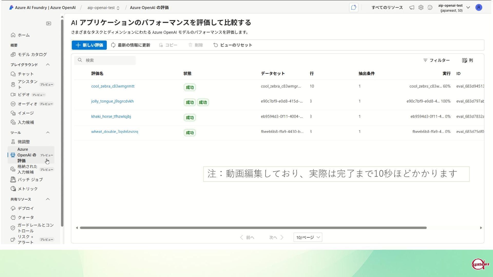Click 最新の情報に更新 to refresh
This screenshot has height=277, width=493.
131,45
